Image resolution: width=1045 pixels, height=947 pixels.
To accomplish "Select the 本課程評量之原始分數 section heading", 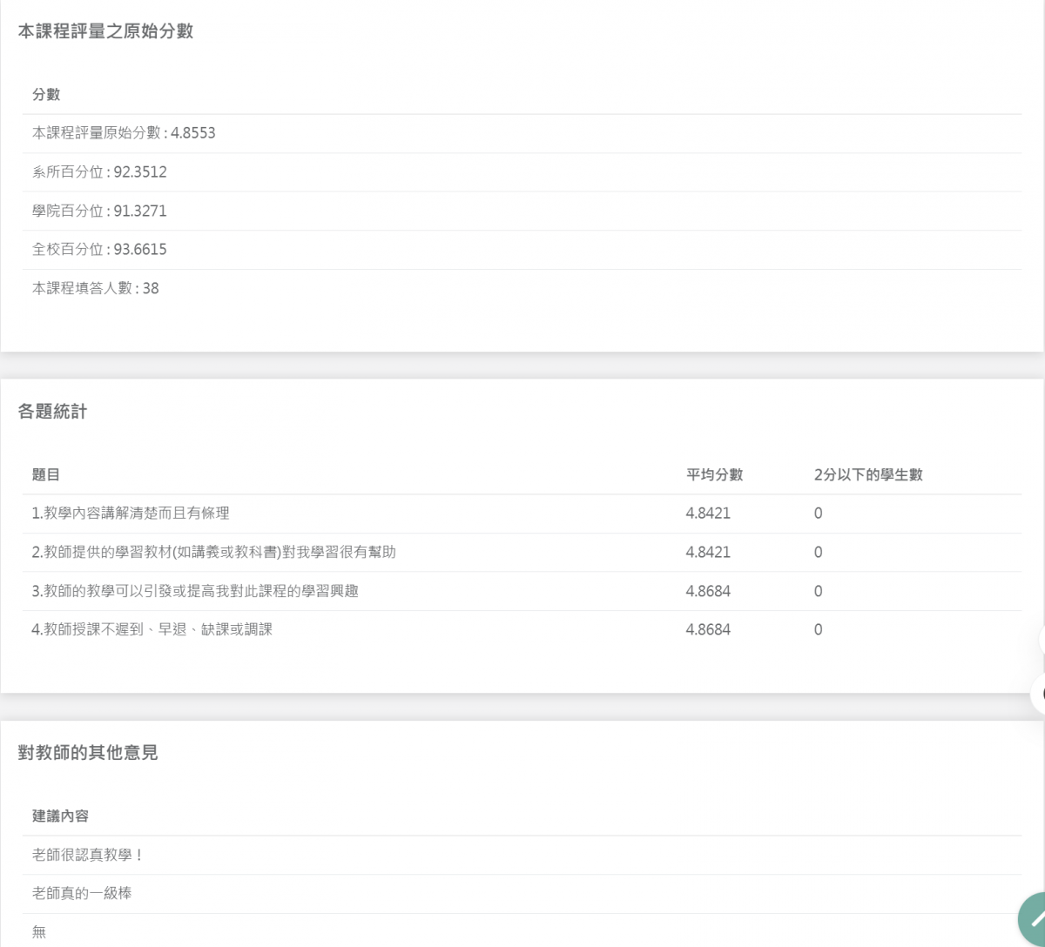I will coord(105,32).
